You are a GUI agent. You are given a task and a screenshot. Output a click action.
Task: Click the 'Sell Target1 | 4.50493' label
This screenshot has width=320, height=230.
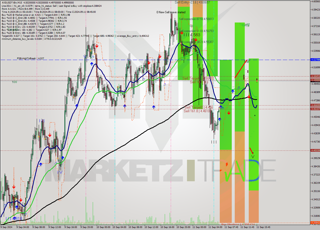(198, 78)
